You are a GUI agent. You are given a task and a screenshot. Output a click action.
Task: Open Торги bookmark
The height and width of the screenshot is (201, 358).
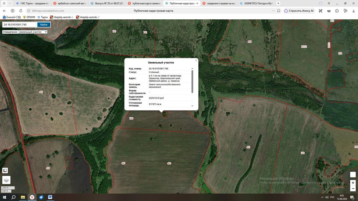coord(42,17)
